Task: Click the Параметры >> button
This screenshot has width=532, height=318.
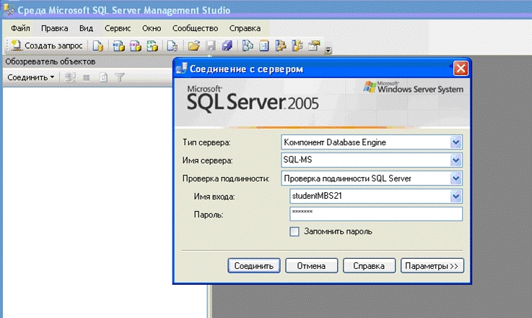Action: (x=432, y=266)
